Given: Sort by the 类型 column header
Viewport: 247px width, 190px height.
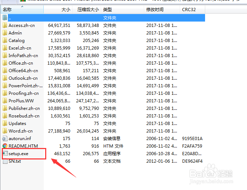Looking at the screenshot, I should [122, 10].
